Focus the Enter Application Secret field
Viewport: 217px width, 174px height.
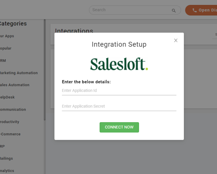tap(119, 106)
